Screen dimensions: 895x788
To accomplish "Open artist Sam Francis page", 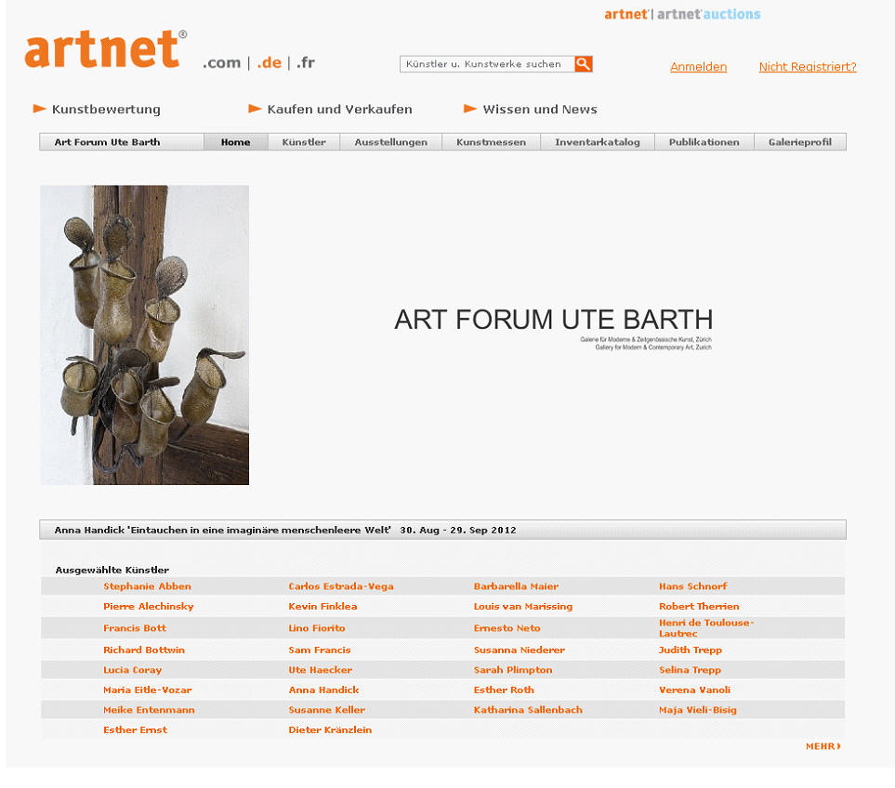I will (320, 650).
